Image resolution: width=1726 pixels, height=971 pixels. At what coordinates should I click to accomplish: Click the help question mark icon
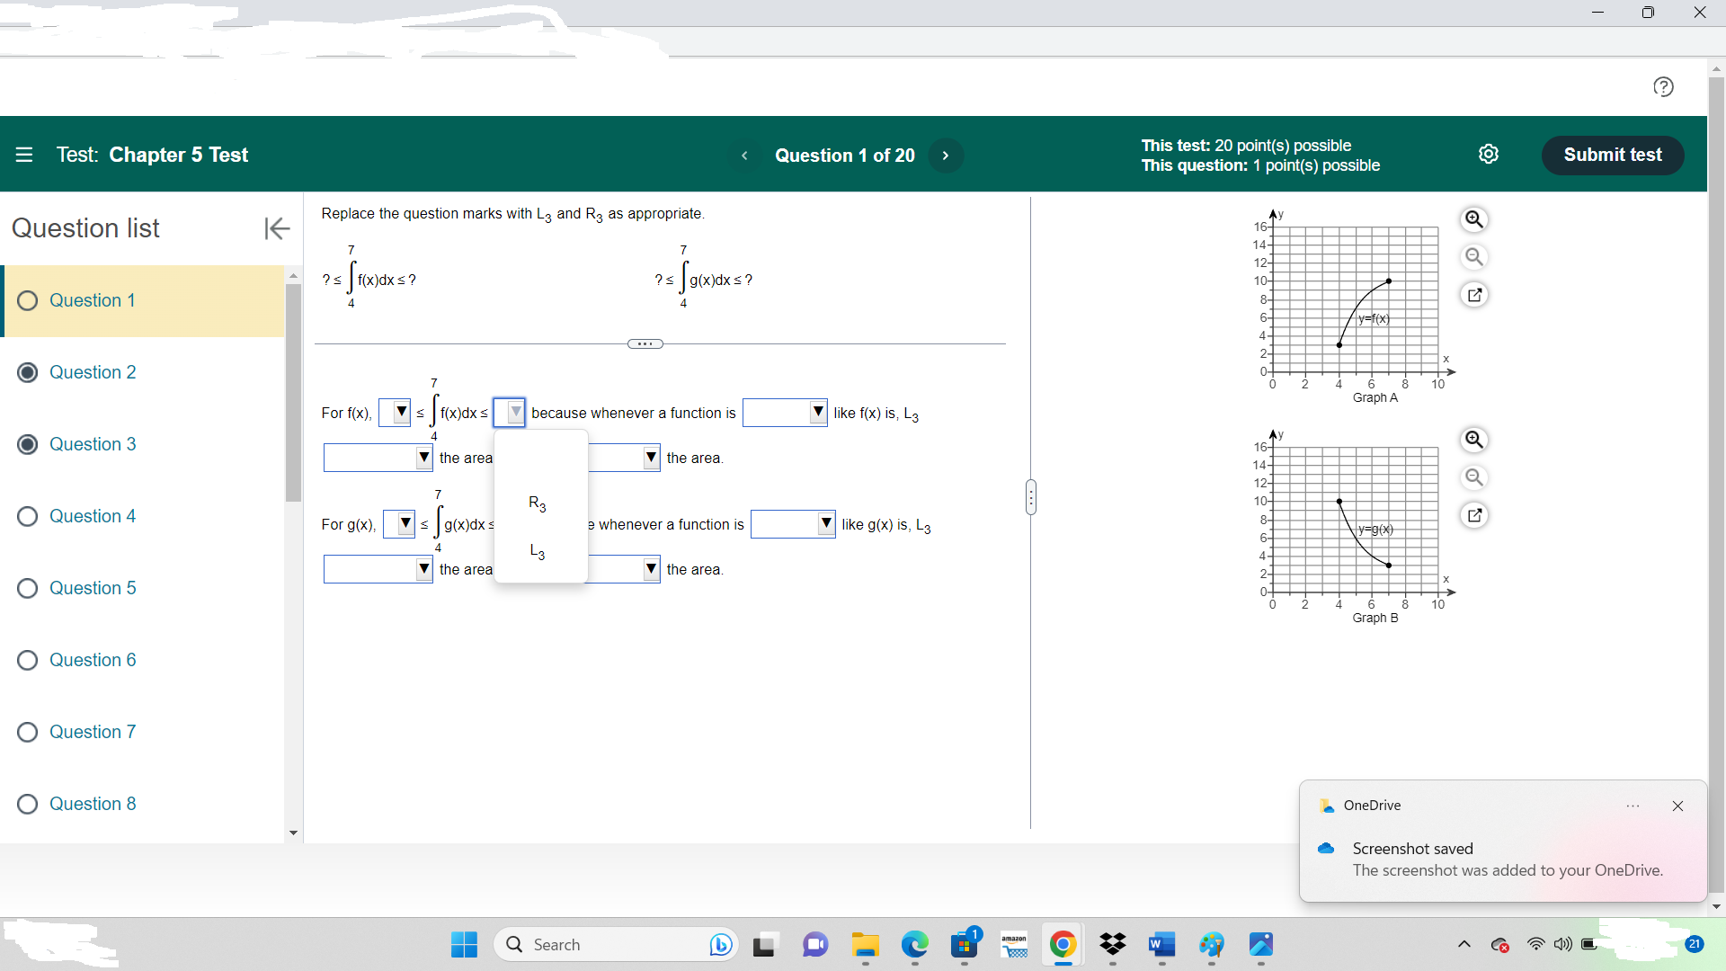[1663, 86]
